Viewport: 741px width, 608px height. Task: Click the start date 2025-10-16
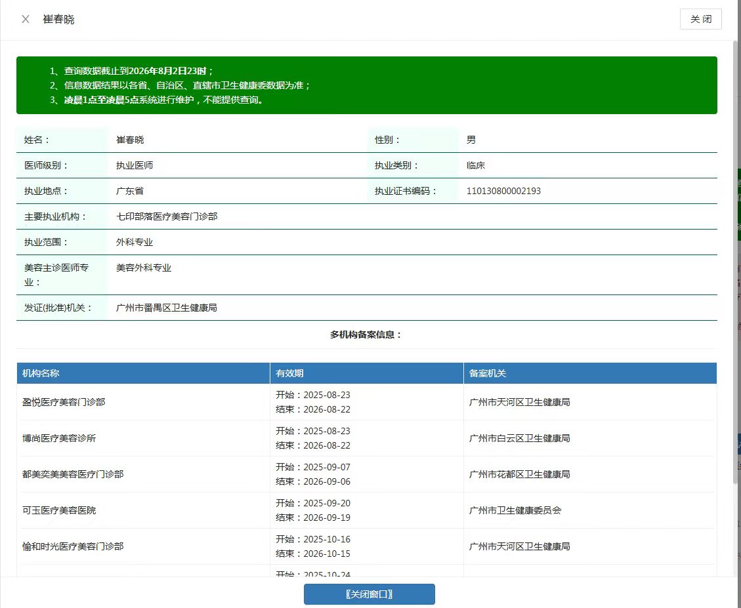tap(327, 539)
